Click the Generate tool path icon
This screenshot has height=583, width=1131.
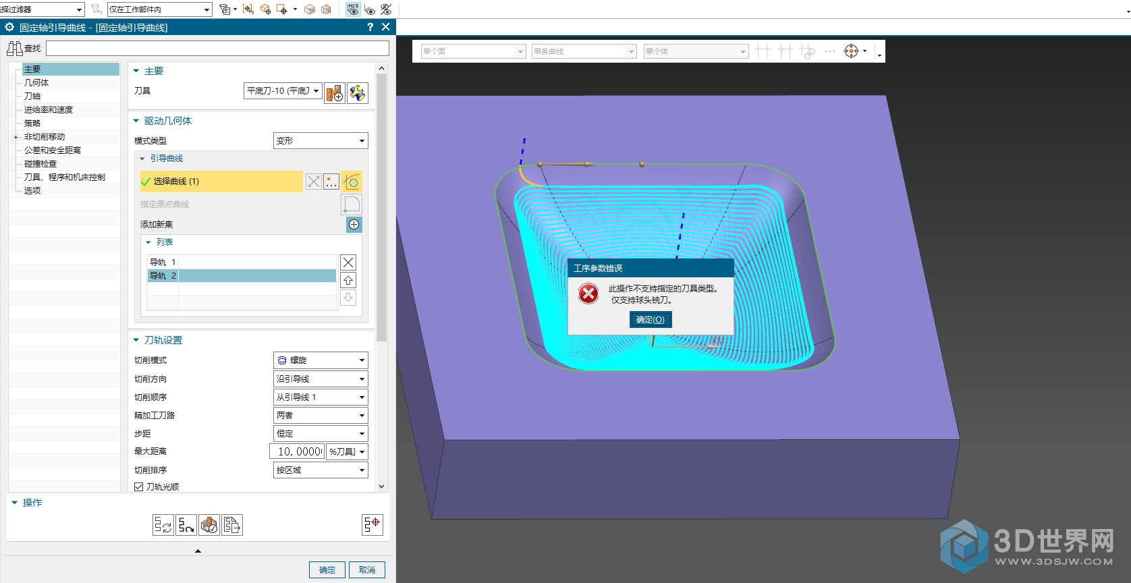[x=163, y=525]
